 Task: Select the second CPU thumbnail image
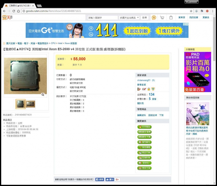coord(31,104)
